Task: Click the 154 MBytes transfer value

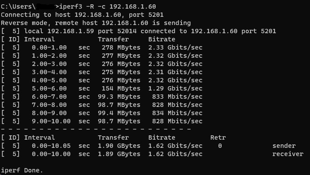Action: pyautogui.click(x=121, y=88)
